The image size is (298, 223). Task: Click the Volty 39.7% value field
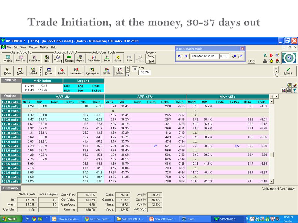click(x=145, y=72)
